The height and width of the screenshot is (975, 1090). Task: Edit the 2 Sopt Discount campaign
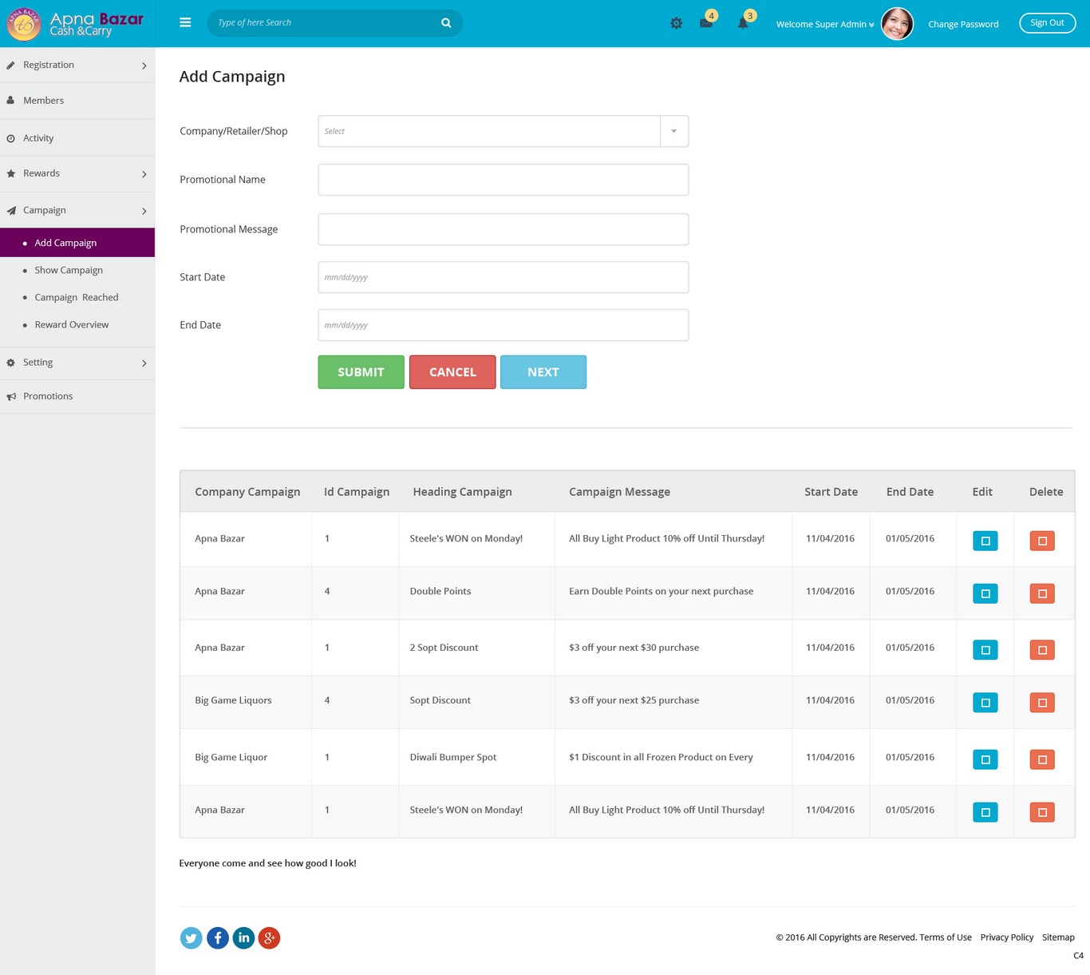pos(985,650)
